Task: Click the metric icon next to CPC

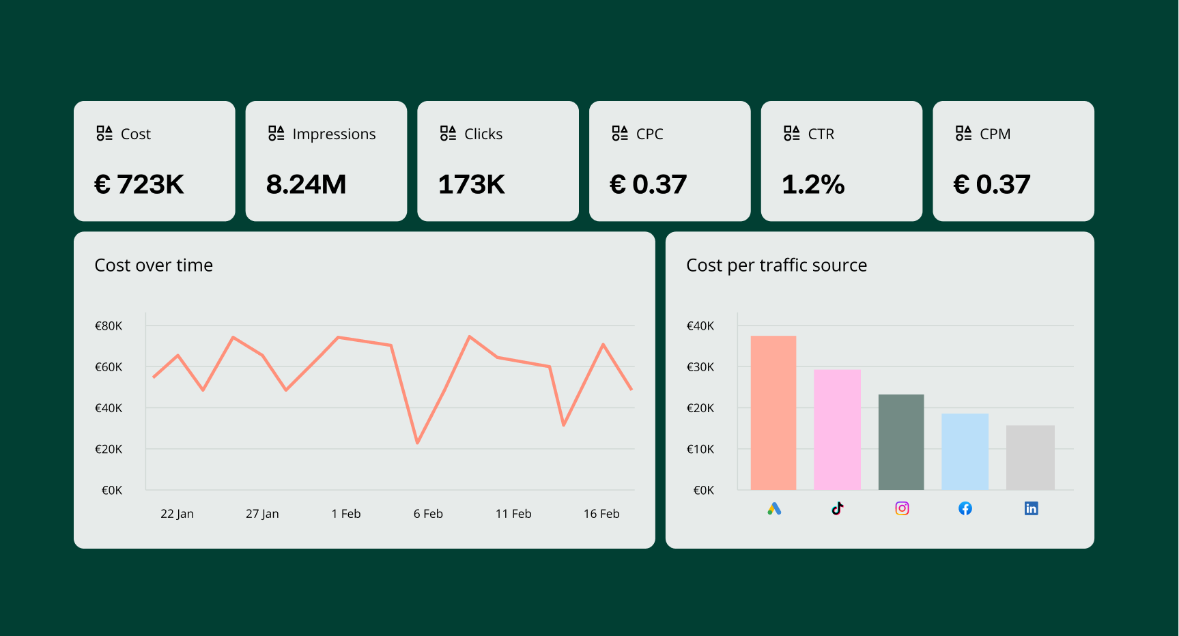Action: click(619, 133)
